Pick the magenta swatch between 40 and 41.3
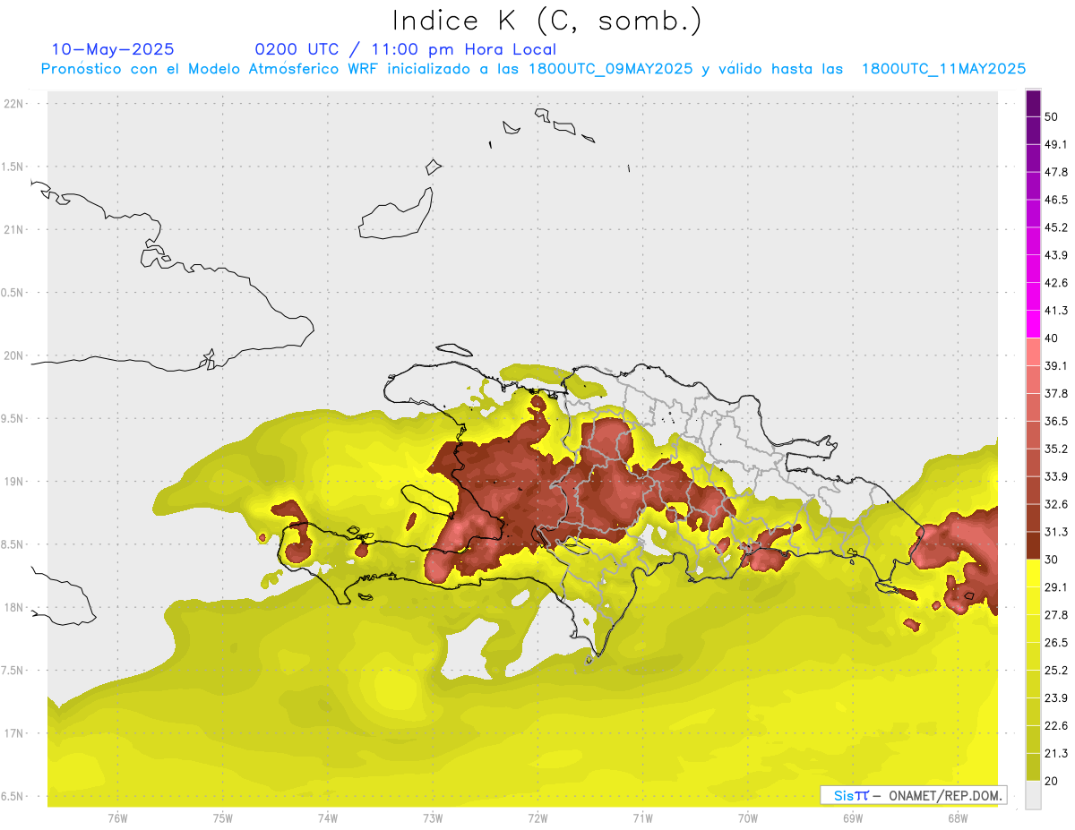 pyautogui.click(x=1033, y=324)
